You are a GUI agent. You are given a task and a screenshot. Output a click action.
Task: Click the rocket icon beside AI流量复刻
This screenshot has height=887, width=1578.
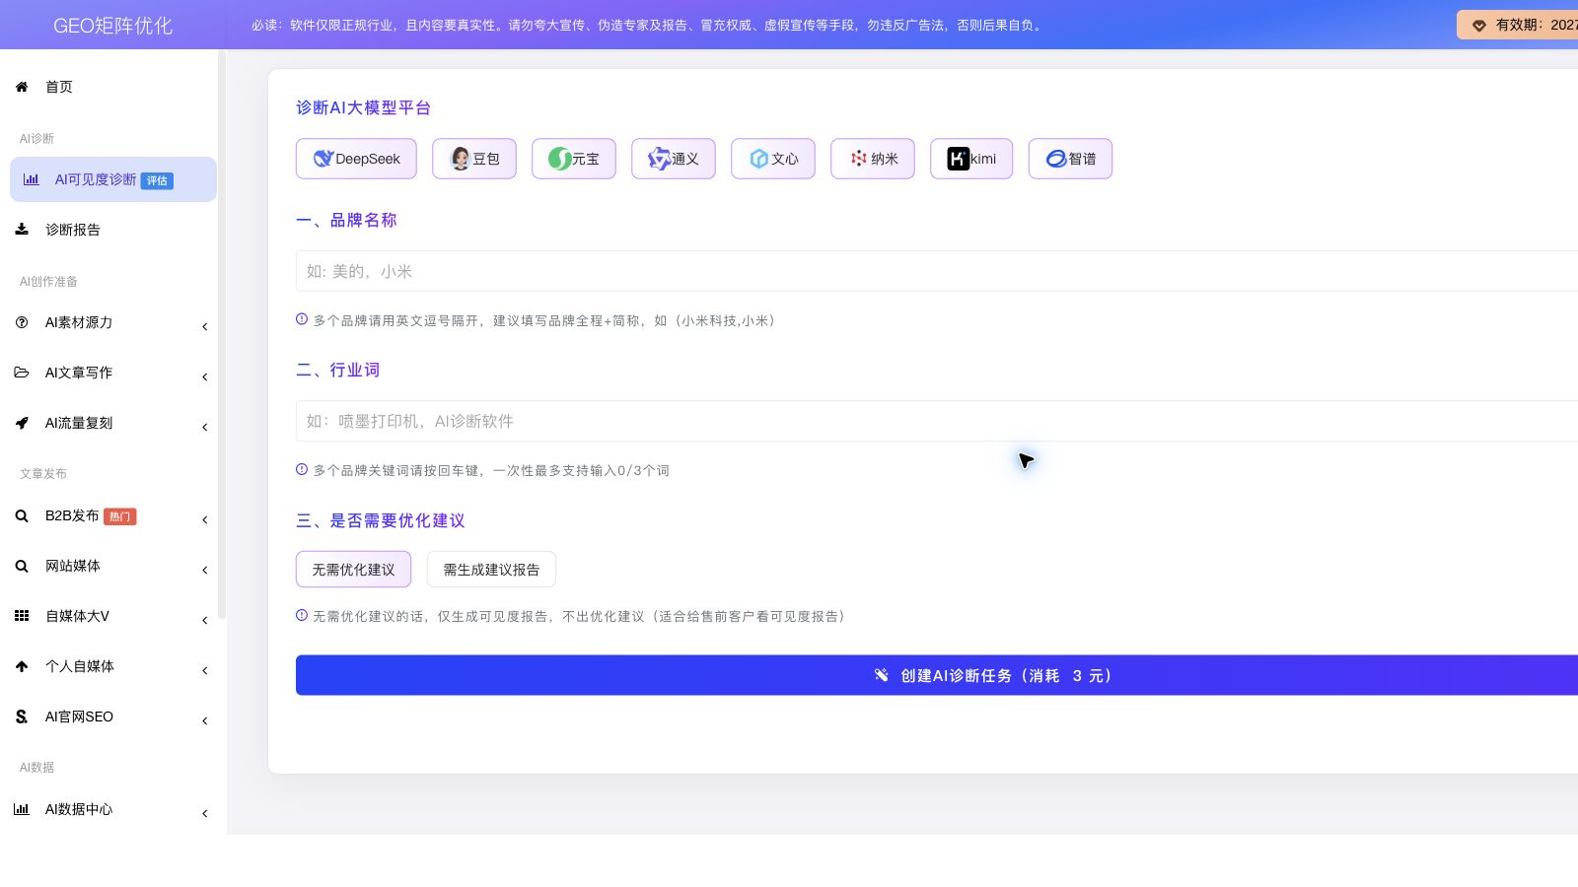coord(22,423)
